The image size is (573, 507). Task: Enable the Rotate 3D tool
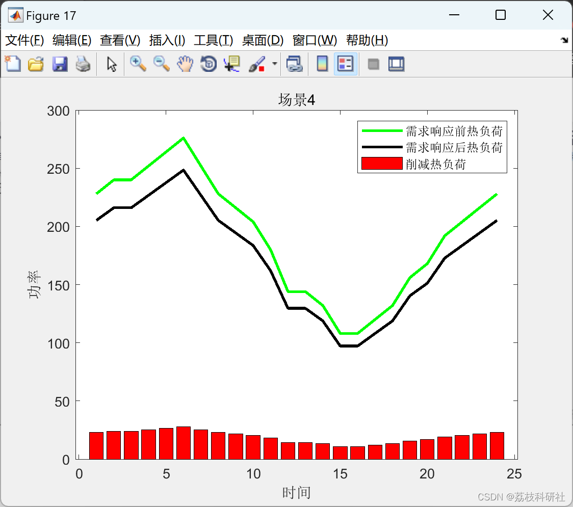pyautogui.click(x=209, y=64)
